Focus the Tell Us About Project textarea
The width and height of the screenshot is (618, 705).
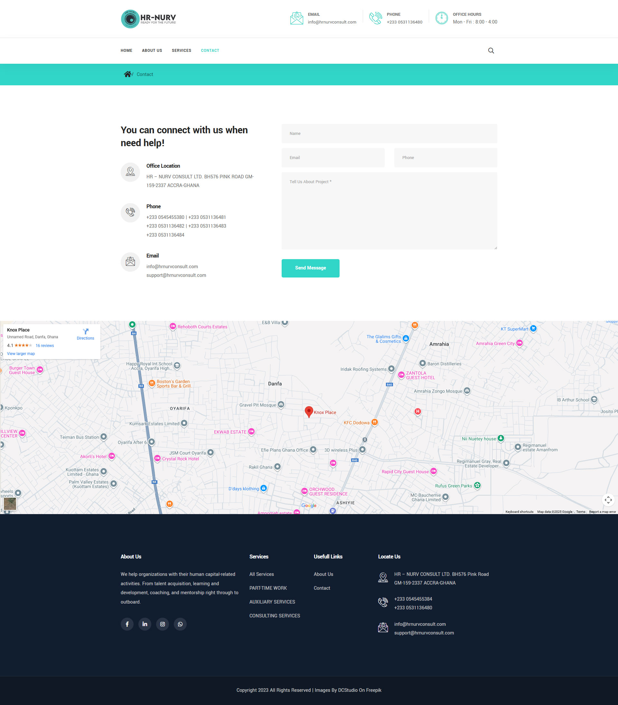coord(389,211)
